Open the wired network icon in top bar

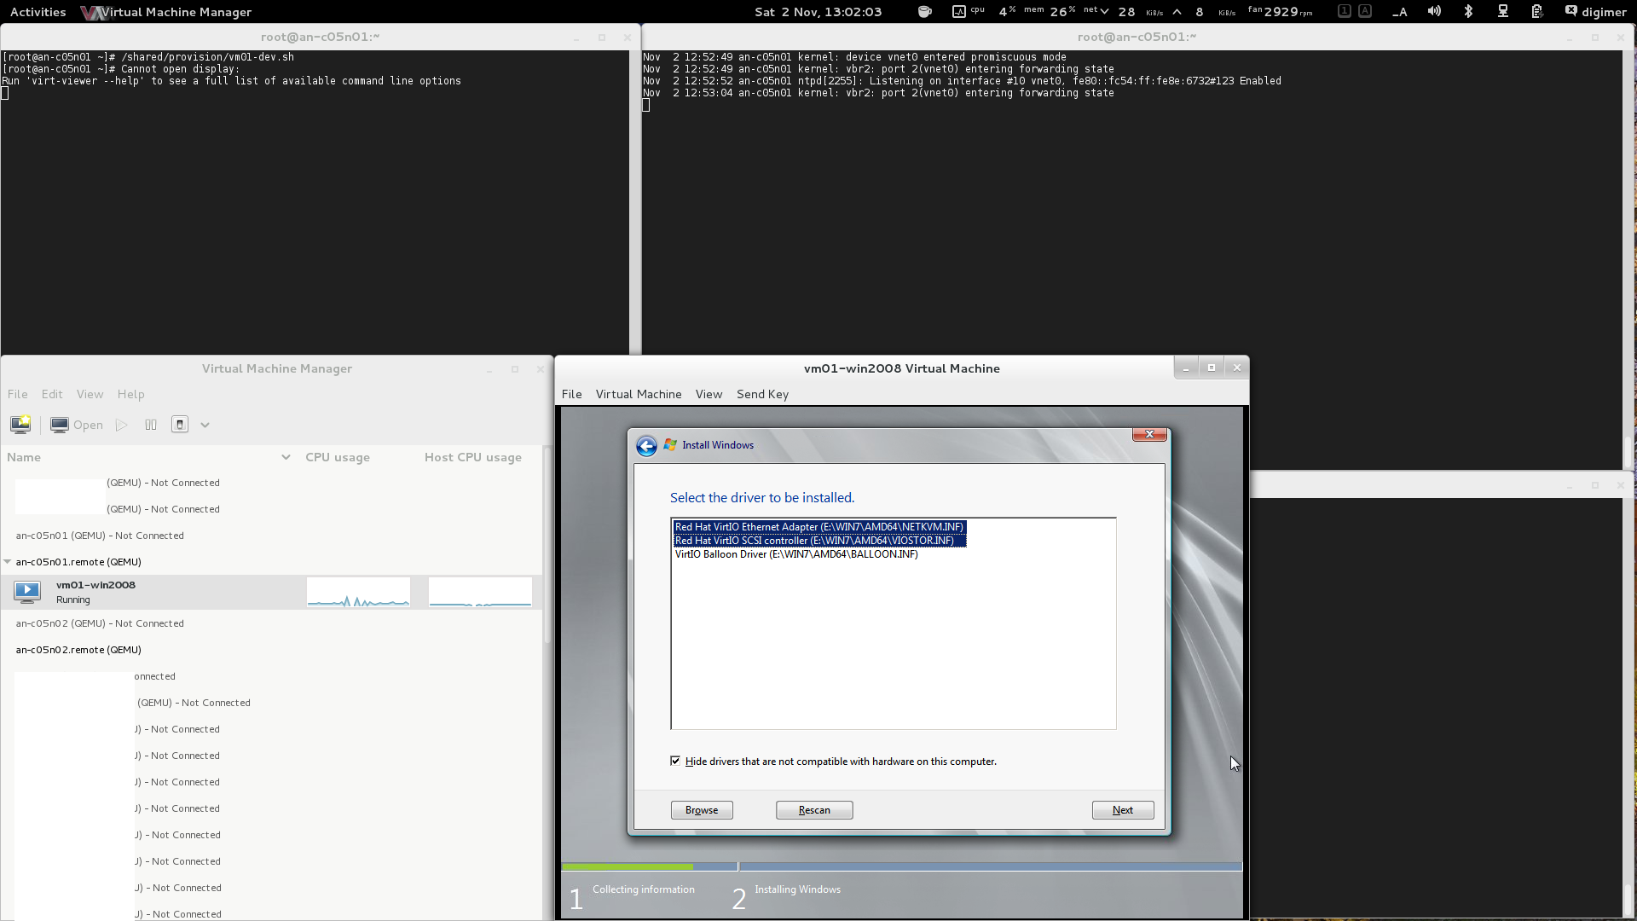[x=1503, y=12]
